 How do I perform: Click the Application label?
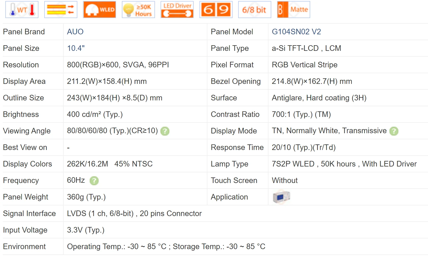(x=229, y=197)
